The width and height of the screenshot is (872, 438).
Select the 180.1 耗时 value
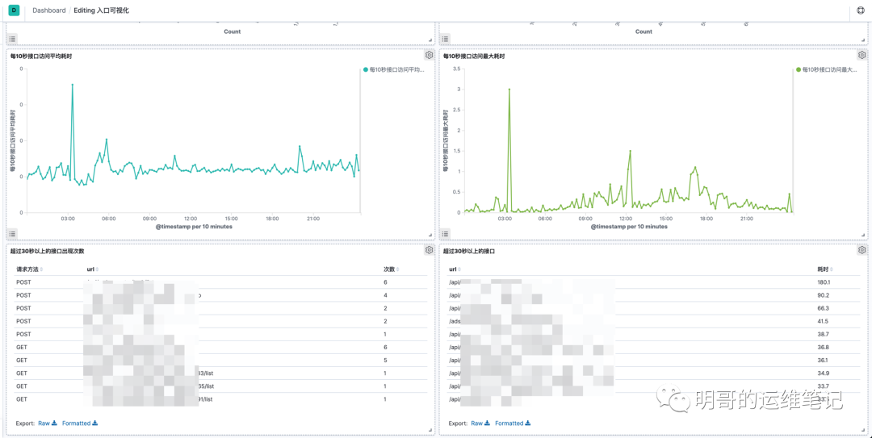(823, 282)
